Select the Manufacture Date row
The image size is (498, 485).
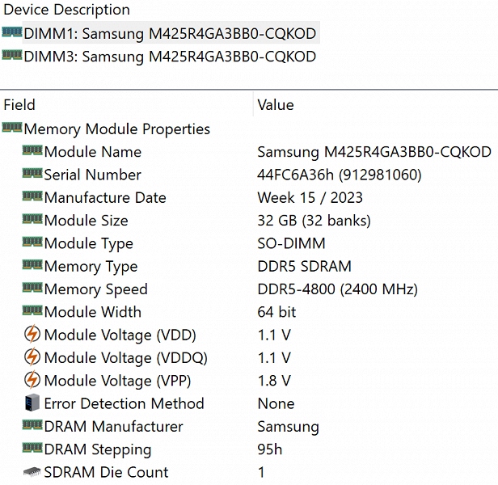click(x=105, y=198)
